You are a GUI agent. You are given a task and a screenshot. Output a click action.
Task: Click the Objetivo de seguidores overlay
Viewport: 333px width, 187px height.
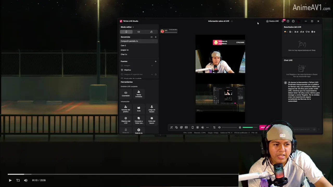[x=229, y=42]
